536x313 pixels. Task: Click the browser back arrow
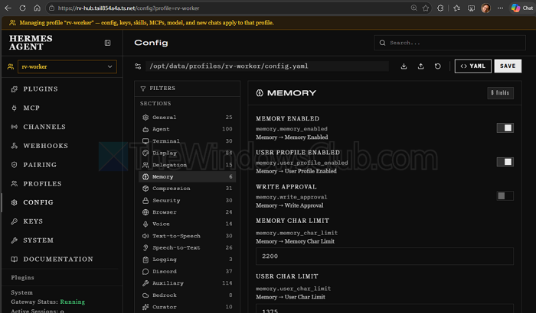click(8, 8)
